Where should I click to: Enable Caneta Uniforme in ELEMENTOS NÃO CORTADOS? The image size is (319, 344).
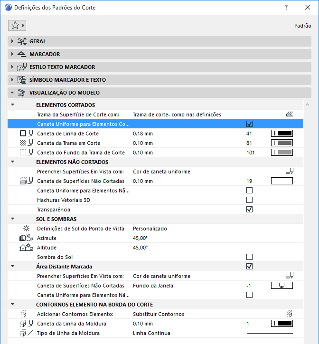point(249,191)
